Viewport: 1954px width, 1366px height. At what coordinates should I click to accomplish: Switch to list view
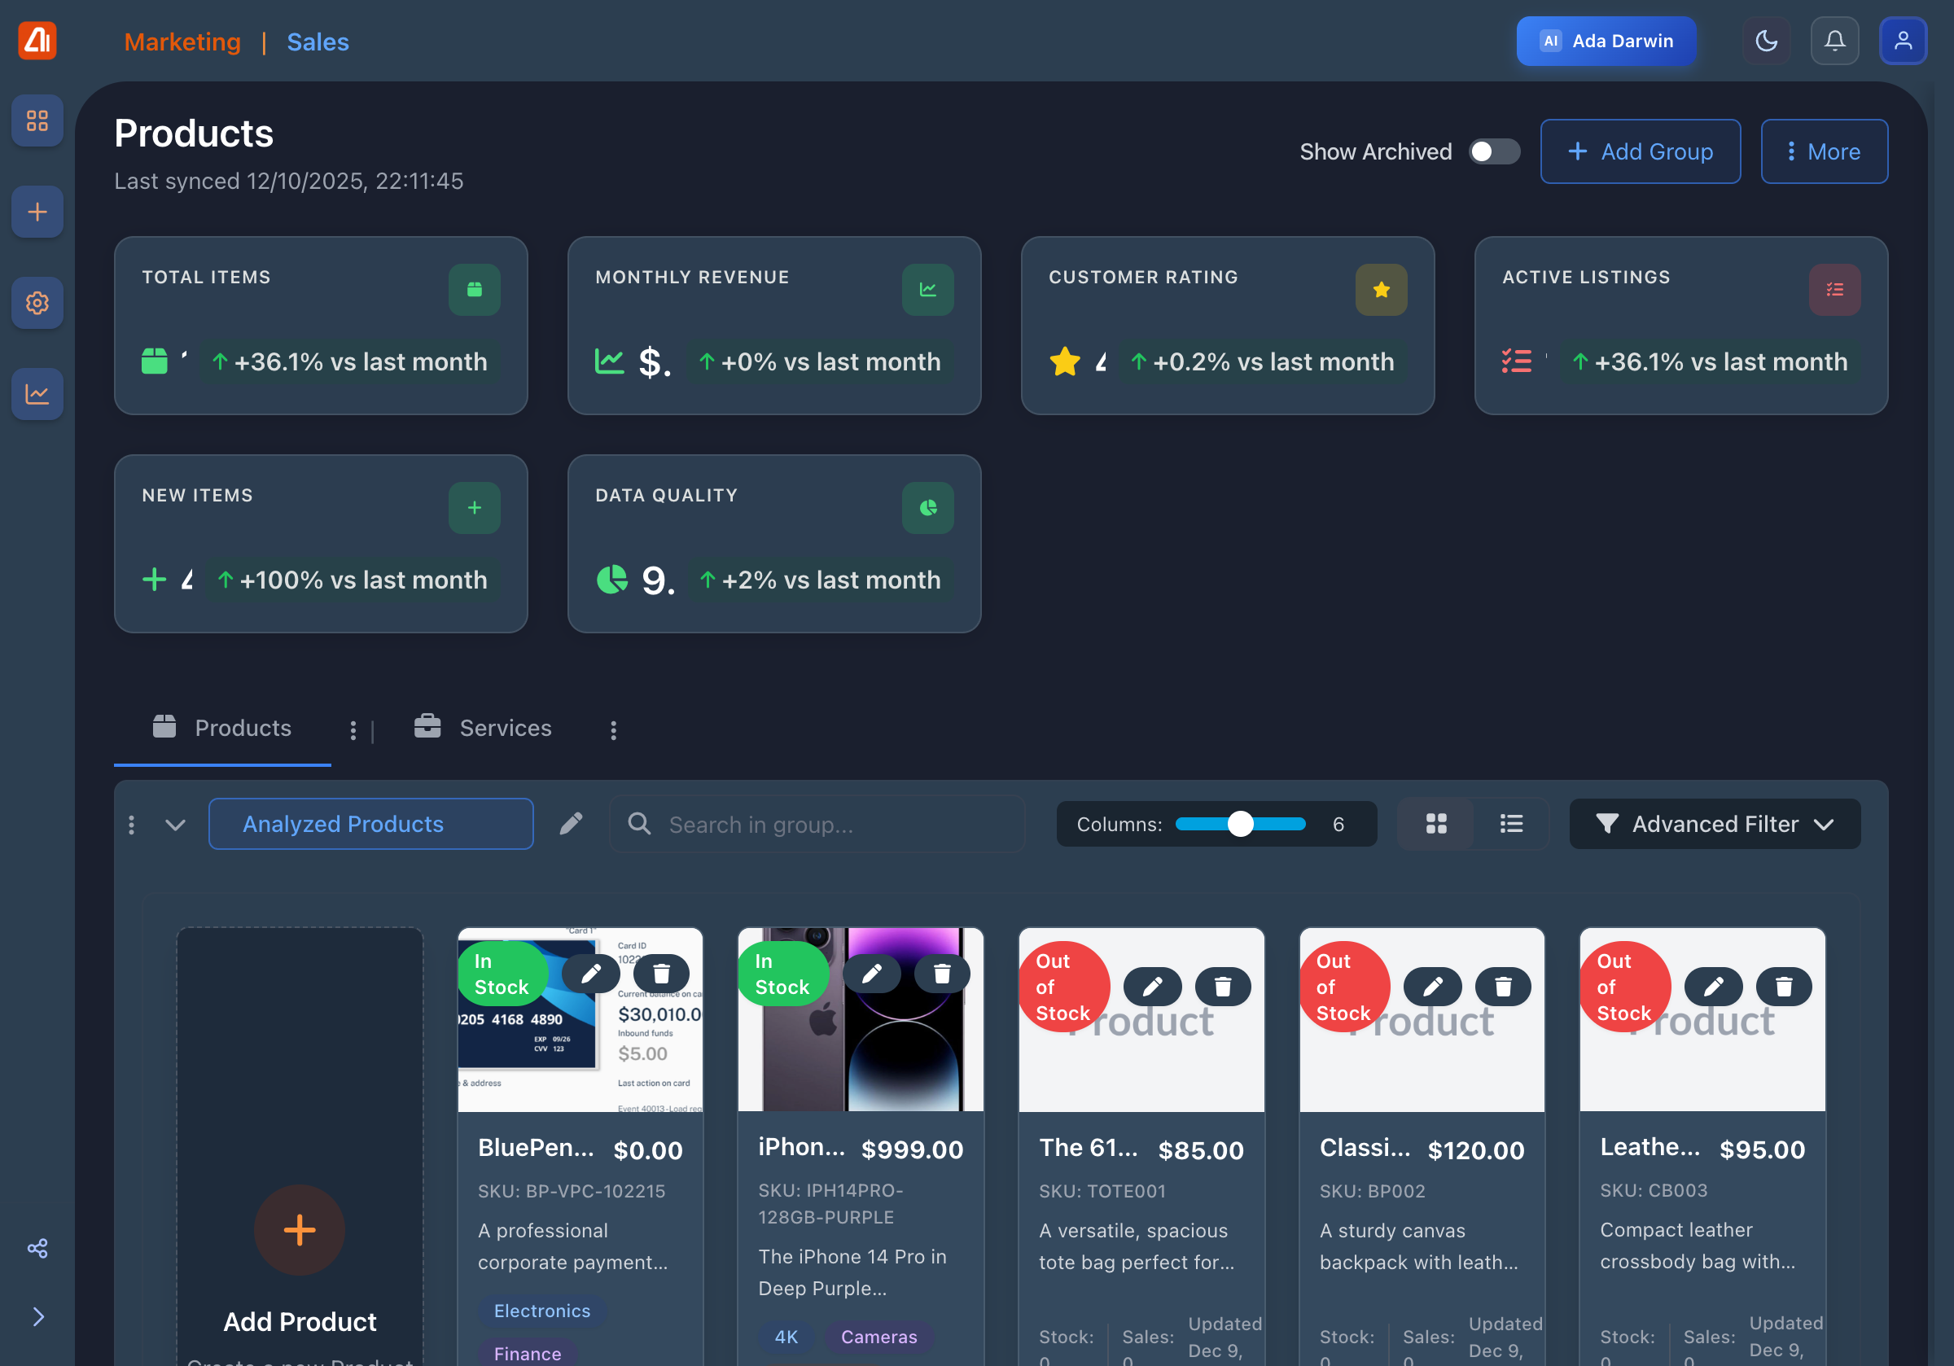pyautogui.click(x=1510, y=824)
